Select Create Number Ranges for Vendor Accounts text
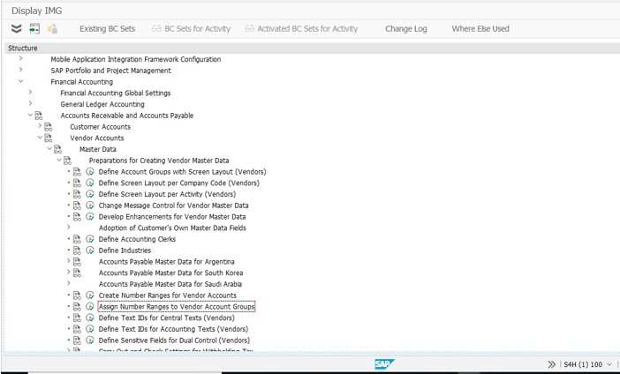This screenshot has height=374, width=620. click(168, 295)
